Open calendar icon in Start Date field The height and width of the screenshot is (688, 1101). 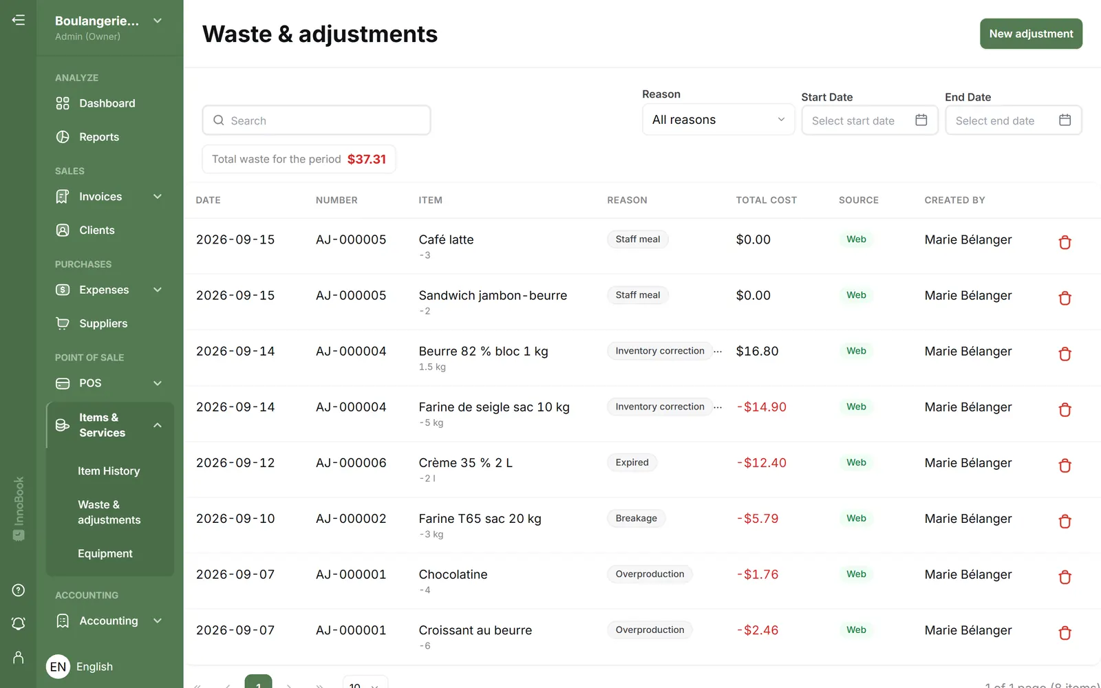pyautogui.click(x=921, y=120)
